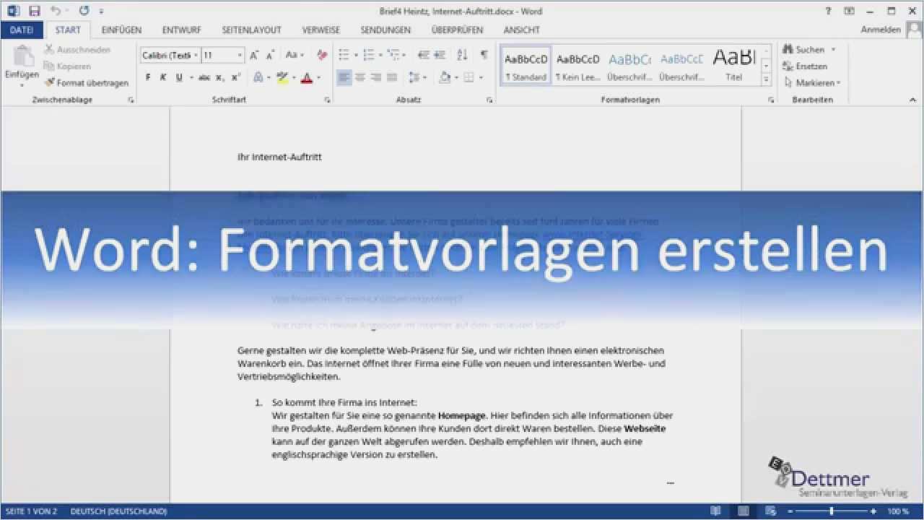Viewport: 924px width, 520px height.
Task: Open the line spacing dropdown
Action: click(x=417, y=77)
